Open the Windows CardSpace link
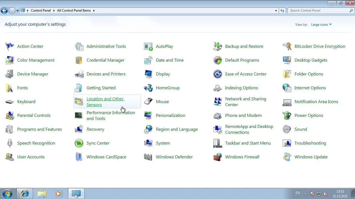 tap(106, 157)
